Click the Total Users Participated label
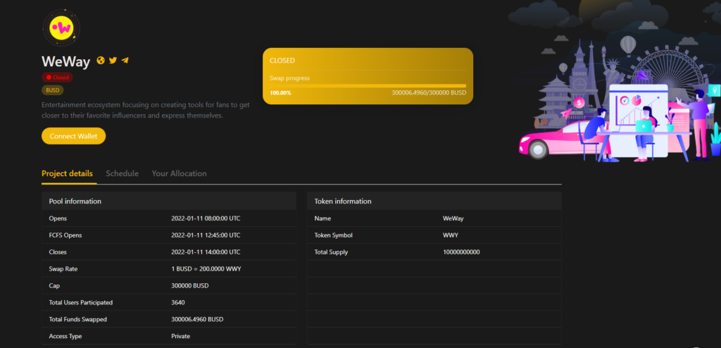Viewport: 721px width, 348px height. pos(81,302)
